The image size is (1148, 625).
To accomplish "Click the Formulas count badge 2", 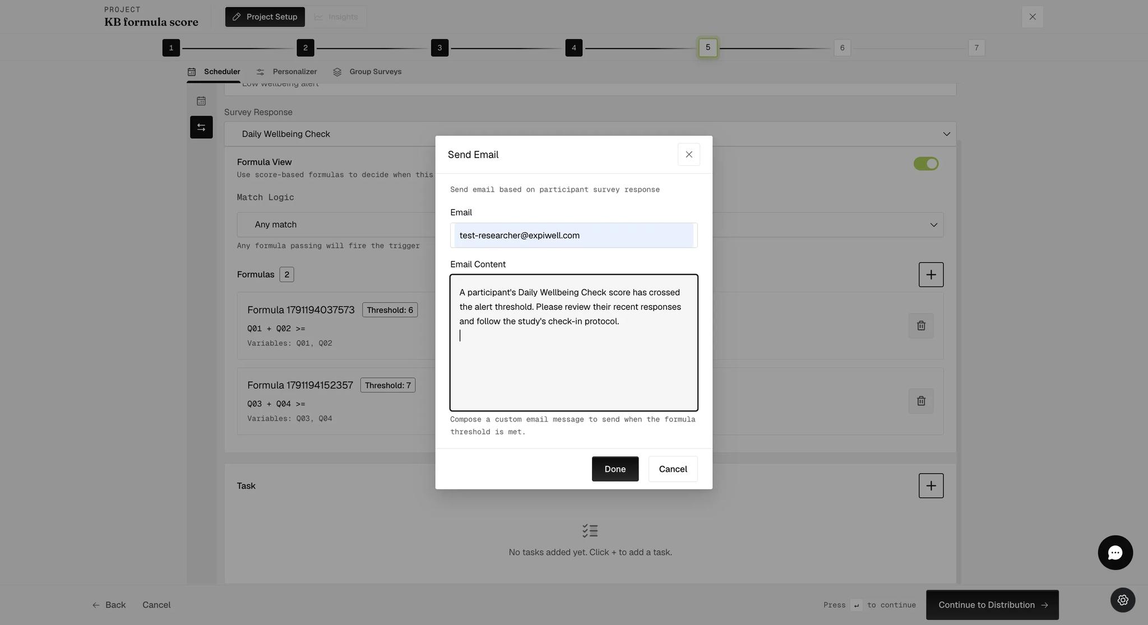I will pyautogui.click(x=286, y=275).
